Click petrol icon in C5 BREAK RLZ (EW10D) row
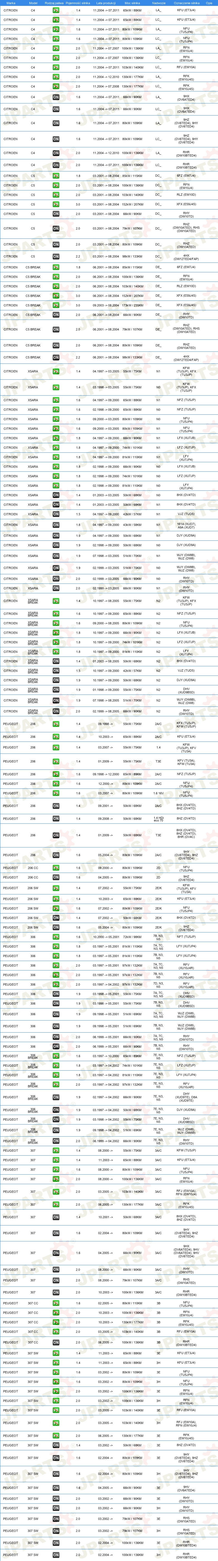 55,286
